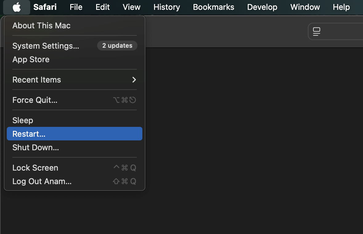This screenshot has width=363, height=234.
Task: Lock the screen
Action: pyautogui.click(x=35, y=167)
